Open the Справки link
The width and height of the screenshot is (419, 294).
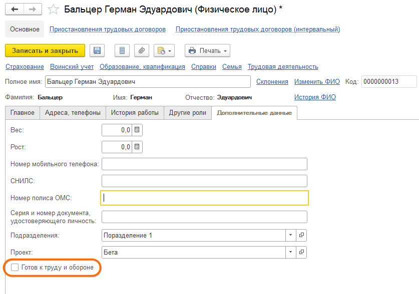tap(204, 66)
